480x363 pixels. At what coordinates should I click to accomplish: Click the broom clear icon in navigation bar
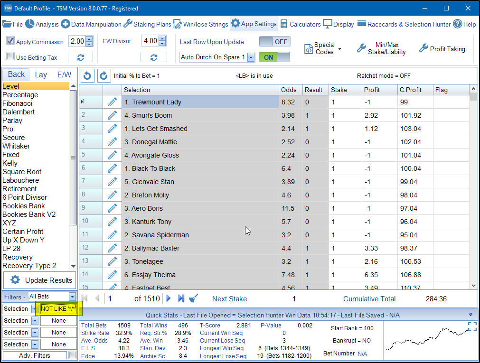[193, 298]
